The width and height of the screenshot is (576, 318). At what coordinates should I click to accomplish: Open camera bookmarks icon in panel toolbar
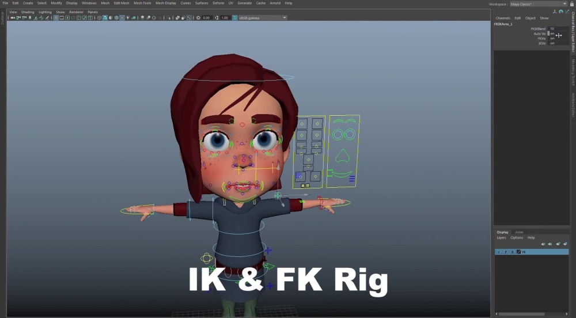point(30,18)
